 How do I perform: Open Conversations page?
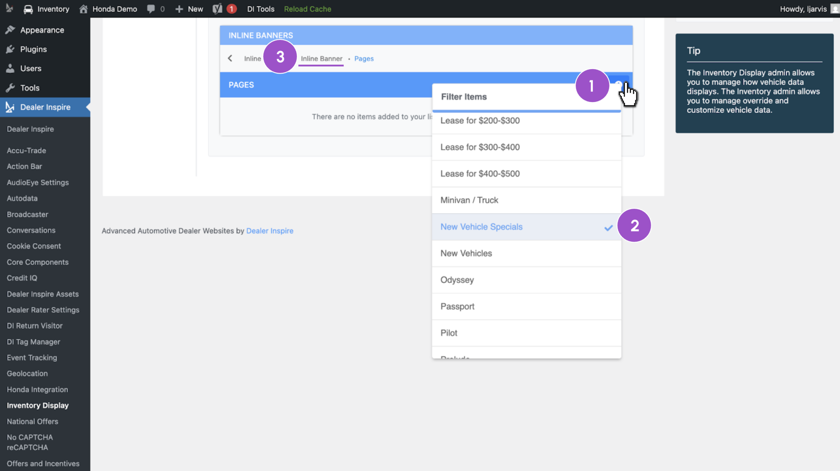pyautogui.click(x=31, y=230)
